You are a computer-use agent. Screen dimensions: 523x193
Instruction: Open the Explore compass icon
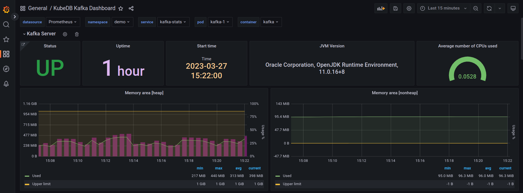[x=6, y=69]
